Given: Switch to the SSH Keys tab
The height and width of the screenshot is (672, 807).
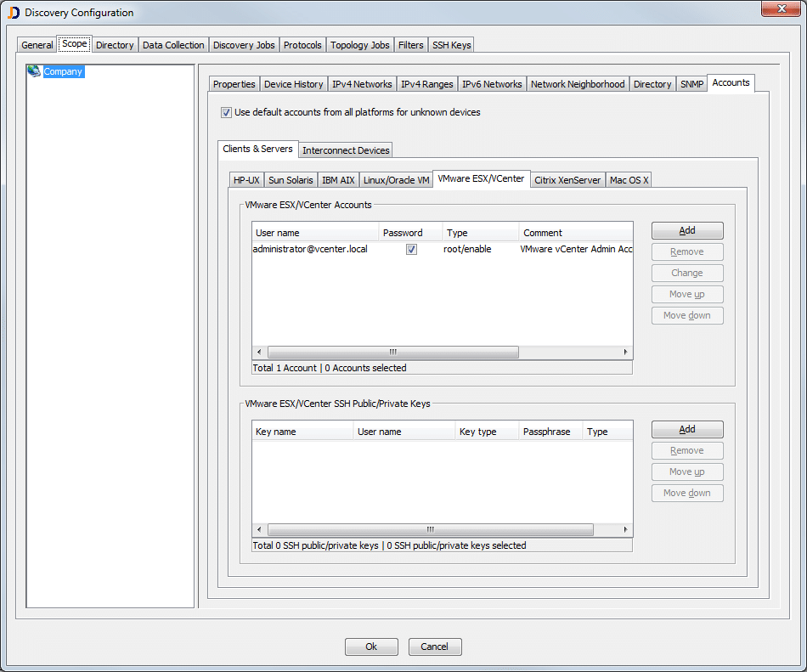Looking at the screenshot, I should coord(451,44).
